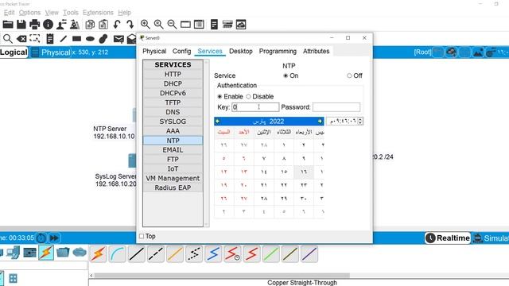Click fast forward time button
509x286 pixels.
54,238
